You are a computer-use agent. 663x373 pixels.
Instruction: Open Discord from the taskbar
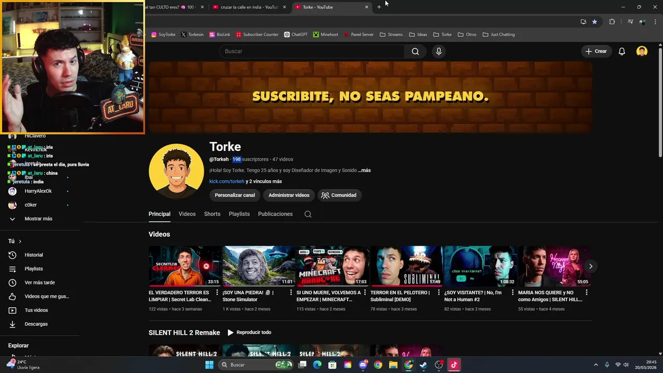click(x=363, y=365)
